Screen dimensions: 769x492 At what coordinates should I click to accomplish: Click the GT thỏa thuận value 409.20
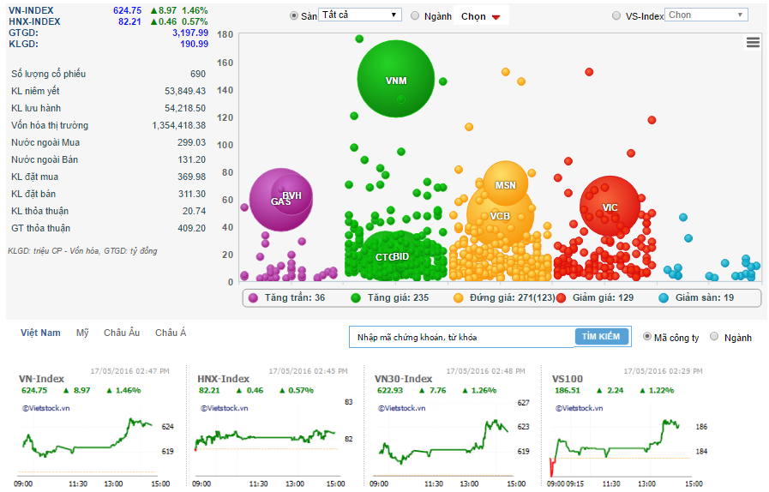tap(192, 228)
